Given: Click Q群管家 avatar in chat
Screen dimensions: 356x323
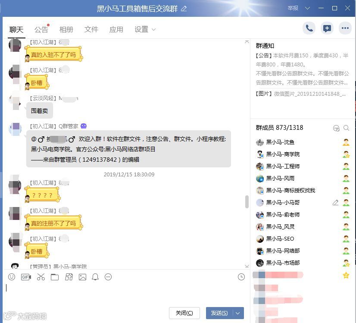Looking at the screenshot, I should pos(15,129).
